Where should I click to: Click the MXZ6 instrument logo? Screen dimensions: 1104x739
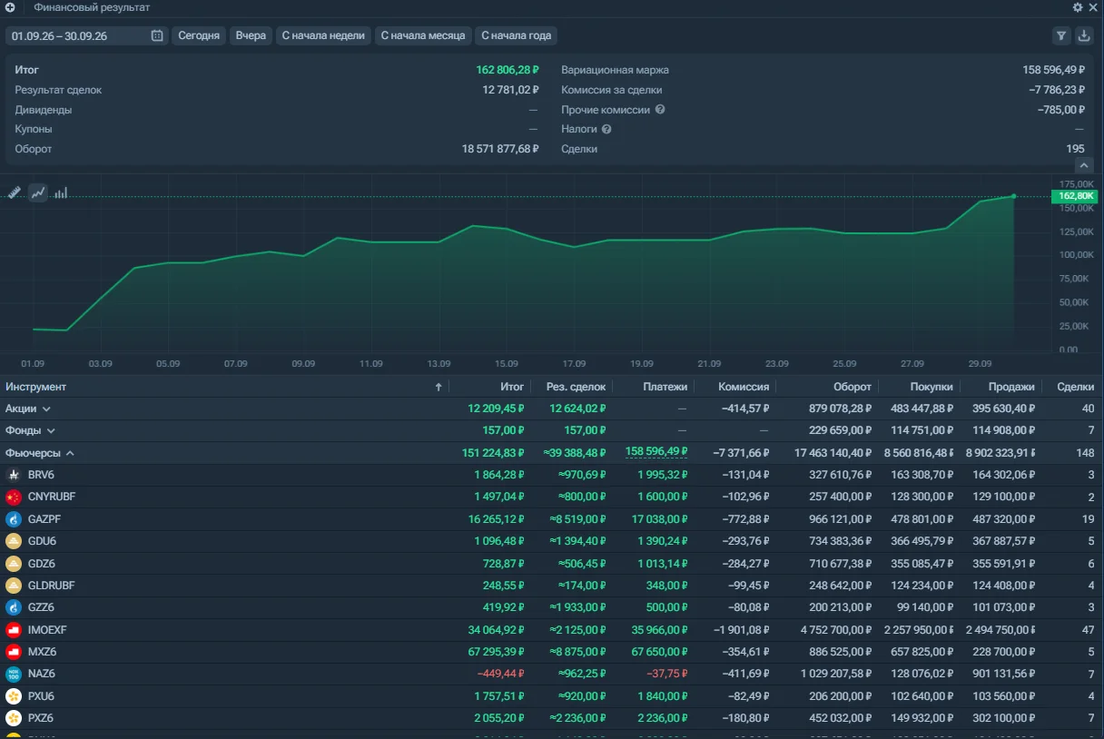[14, 652]
